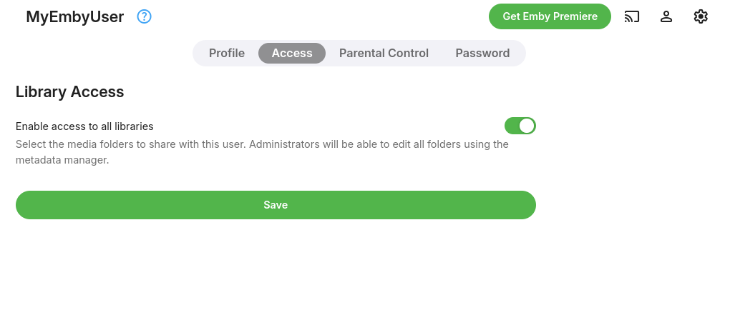Click the Library Access heading
The image size is (730, 325).
pyautogui.click(x=70, y=91)
